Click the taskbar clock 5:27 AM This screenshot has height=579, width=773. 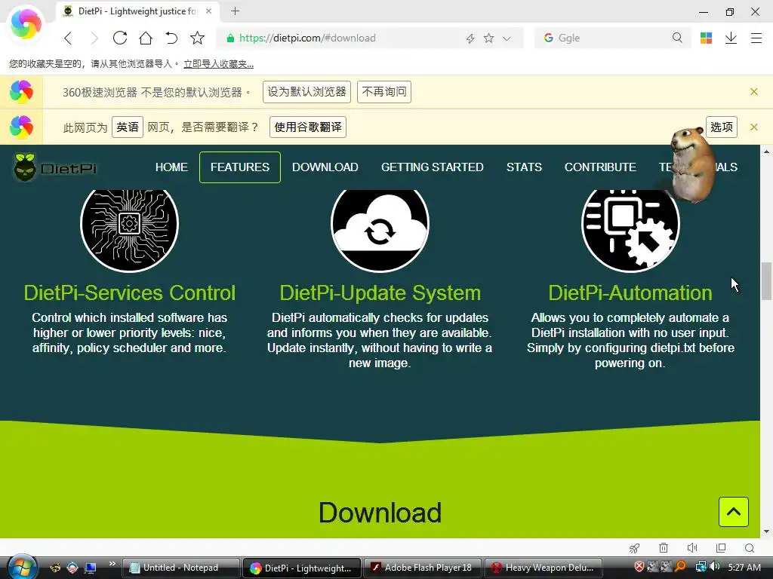(744, 567)
